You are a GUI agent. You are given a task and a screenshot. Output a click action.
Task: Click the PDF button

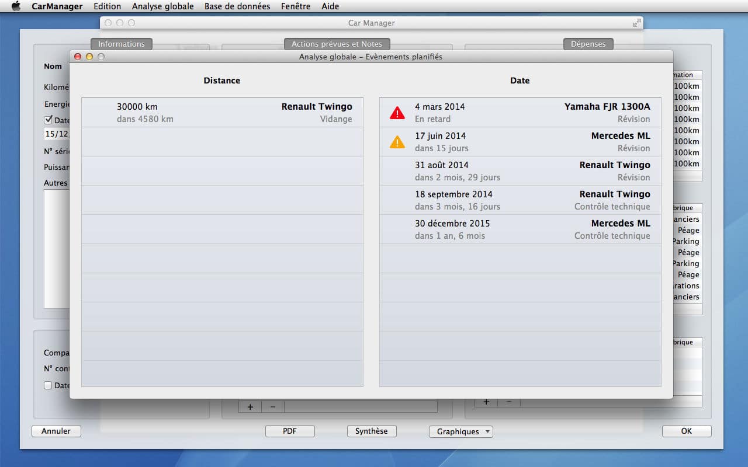click(x=290, y=431)
